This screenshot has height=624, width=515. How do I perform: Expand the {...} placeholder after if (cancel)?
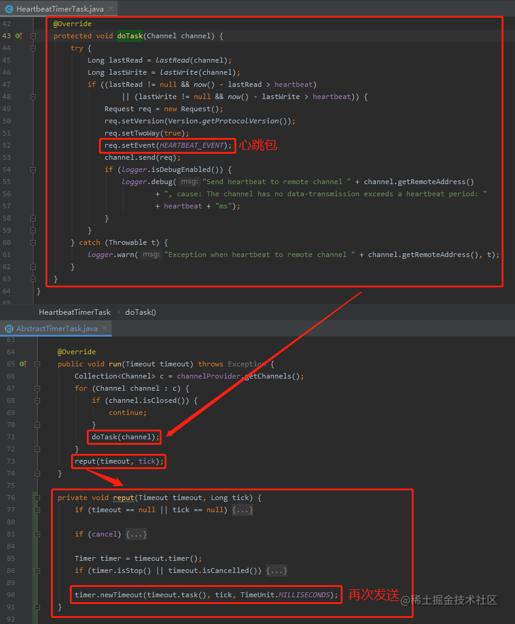137,534
